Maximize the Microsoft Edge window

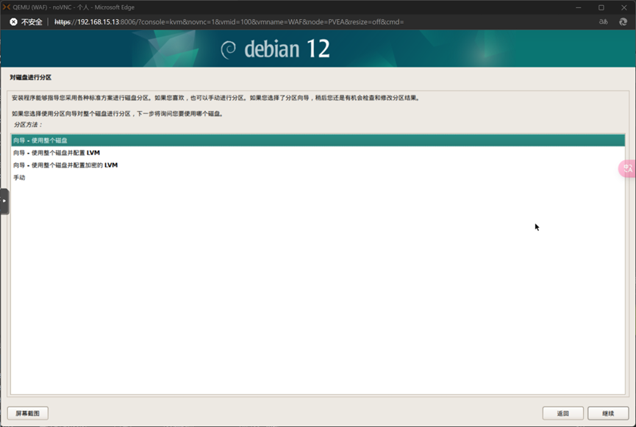[x=601, y=7]
